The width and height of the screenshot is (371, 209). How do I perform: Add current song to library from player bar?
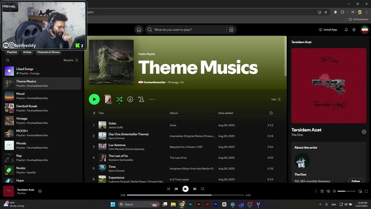coord(40,191)
